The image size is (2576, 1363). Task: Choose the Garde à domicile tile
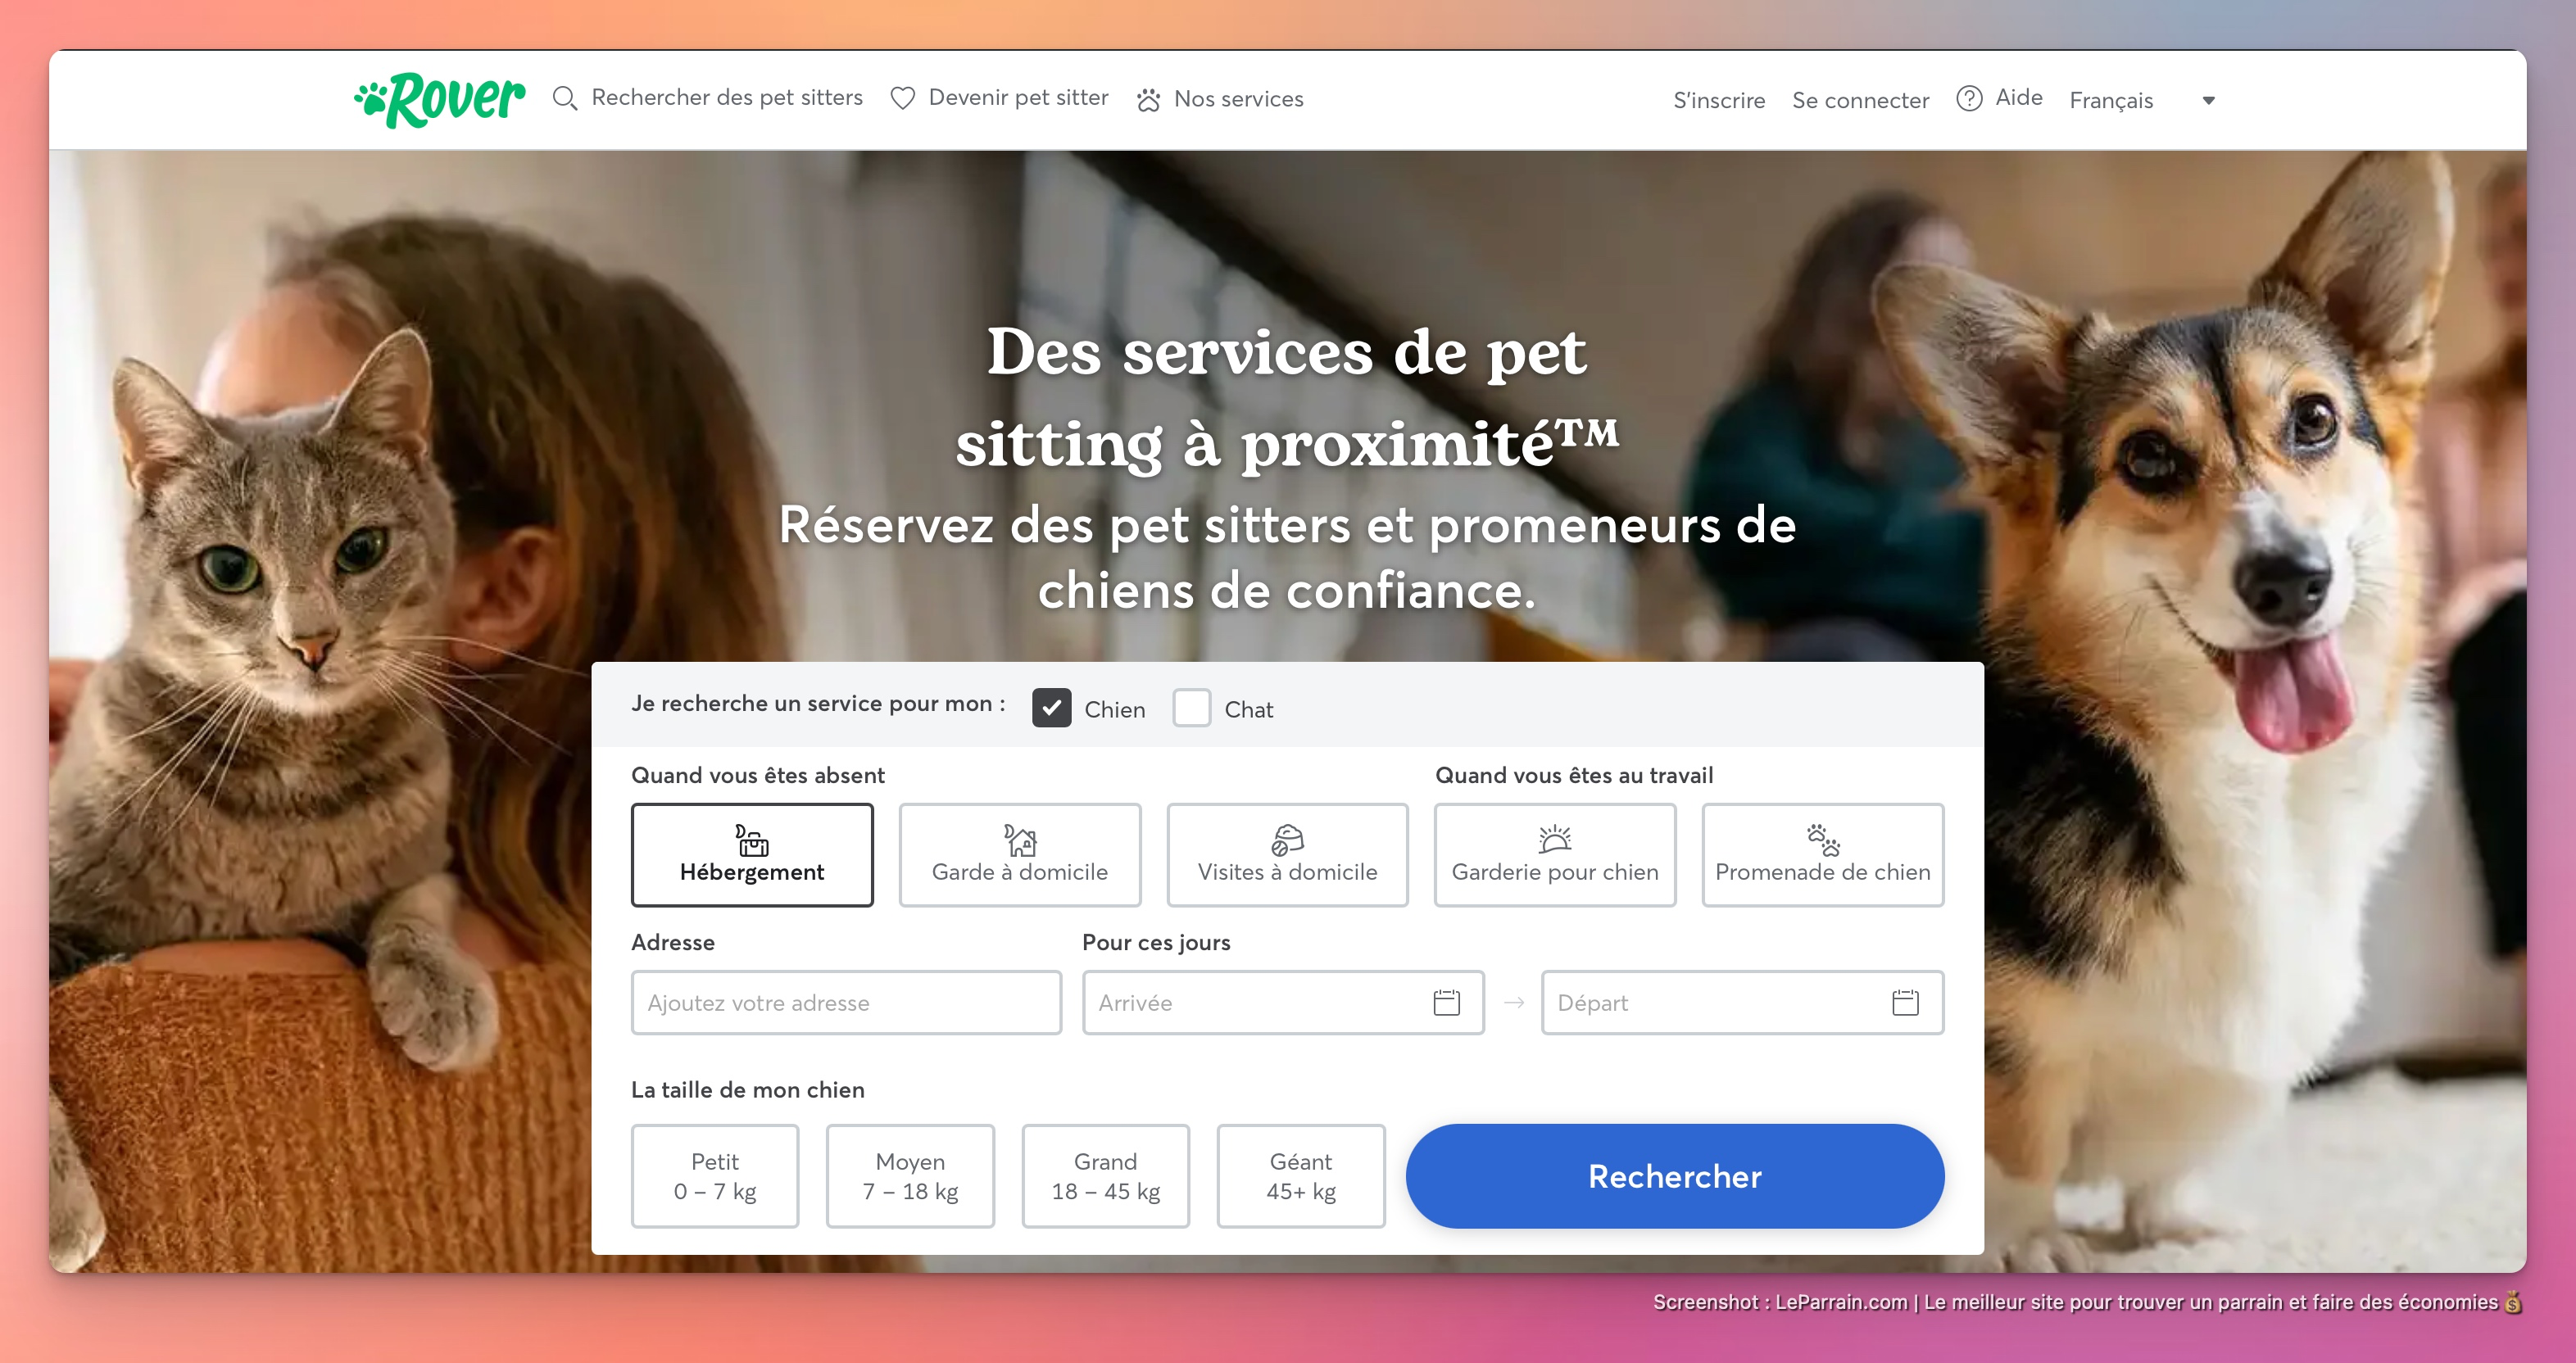1019,855
